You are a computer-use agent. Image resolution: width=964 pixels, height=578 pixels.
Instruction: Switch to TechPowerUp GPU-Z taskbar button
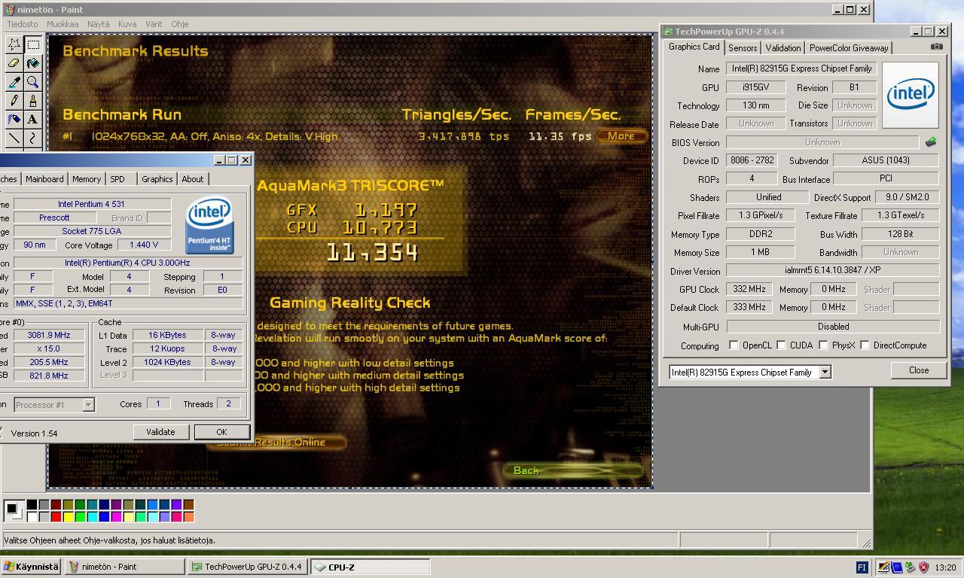[248, 567]
